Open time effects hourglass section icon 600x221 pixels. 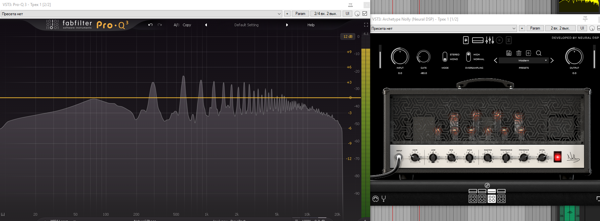509,40
